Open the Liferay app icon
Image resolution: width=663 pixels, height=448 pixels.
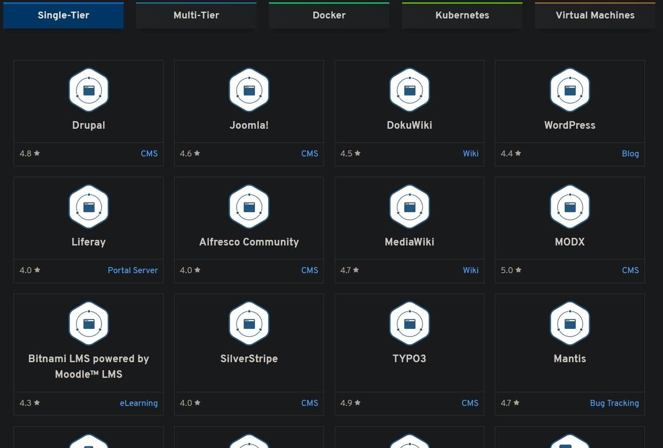tap(89, 206)
